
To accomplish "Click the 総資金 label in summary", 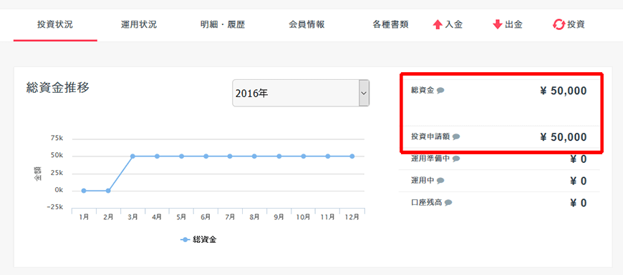I will coord(422,90).
